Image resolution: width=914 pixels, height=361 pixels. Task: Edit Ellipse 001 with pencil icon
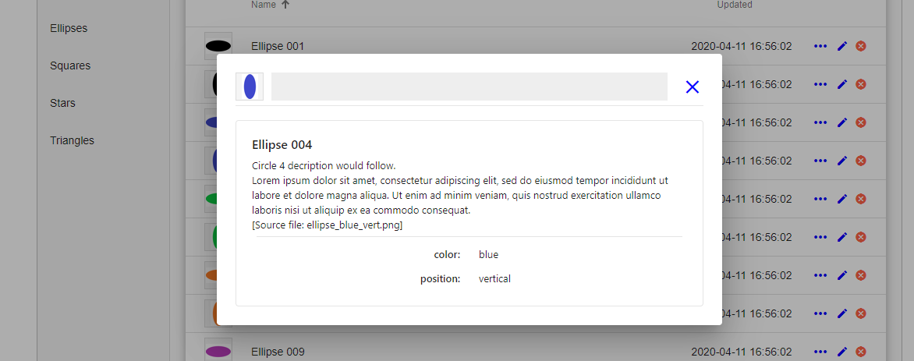coord(841,46)
